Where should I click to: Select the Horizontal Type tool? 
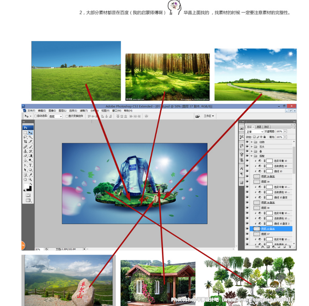30,165
